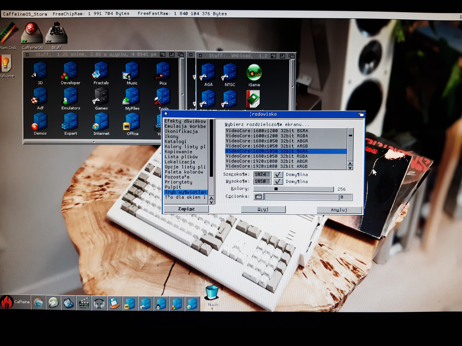Select 'VideoCore:1680x1050 32bit RGBA' mode

click(x=285, y=156)
